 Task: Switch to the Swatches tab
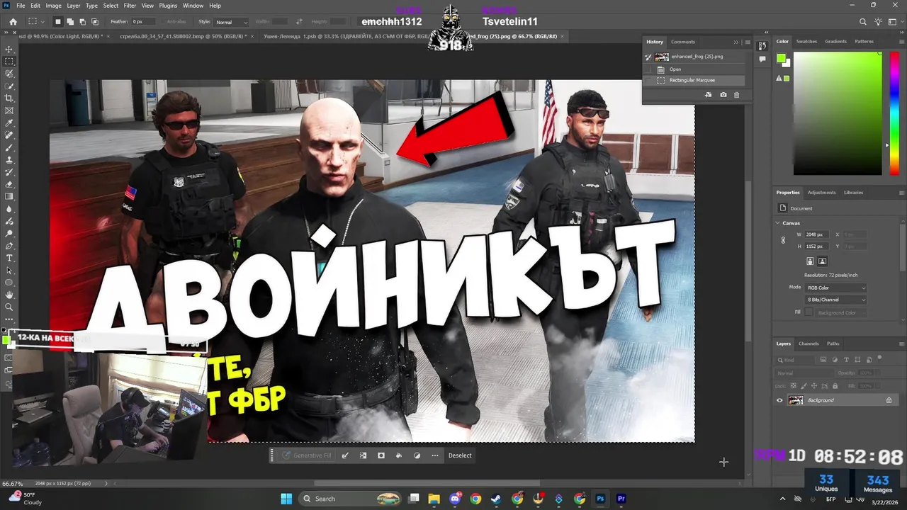[806, 42]
